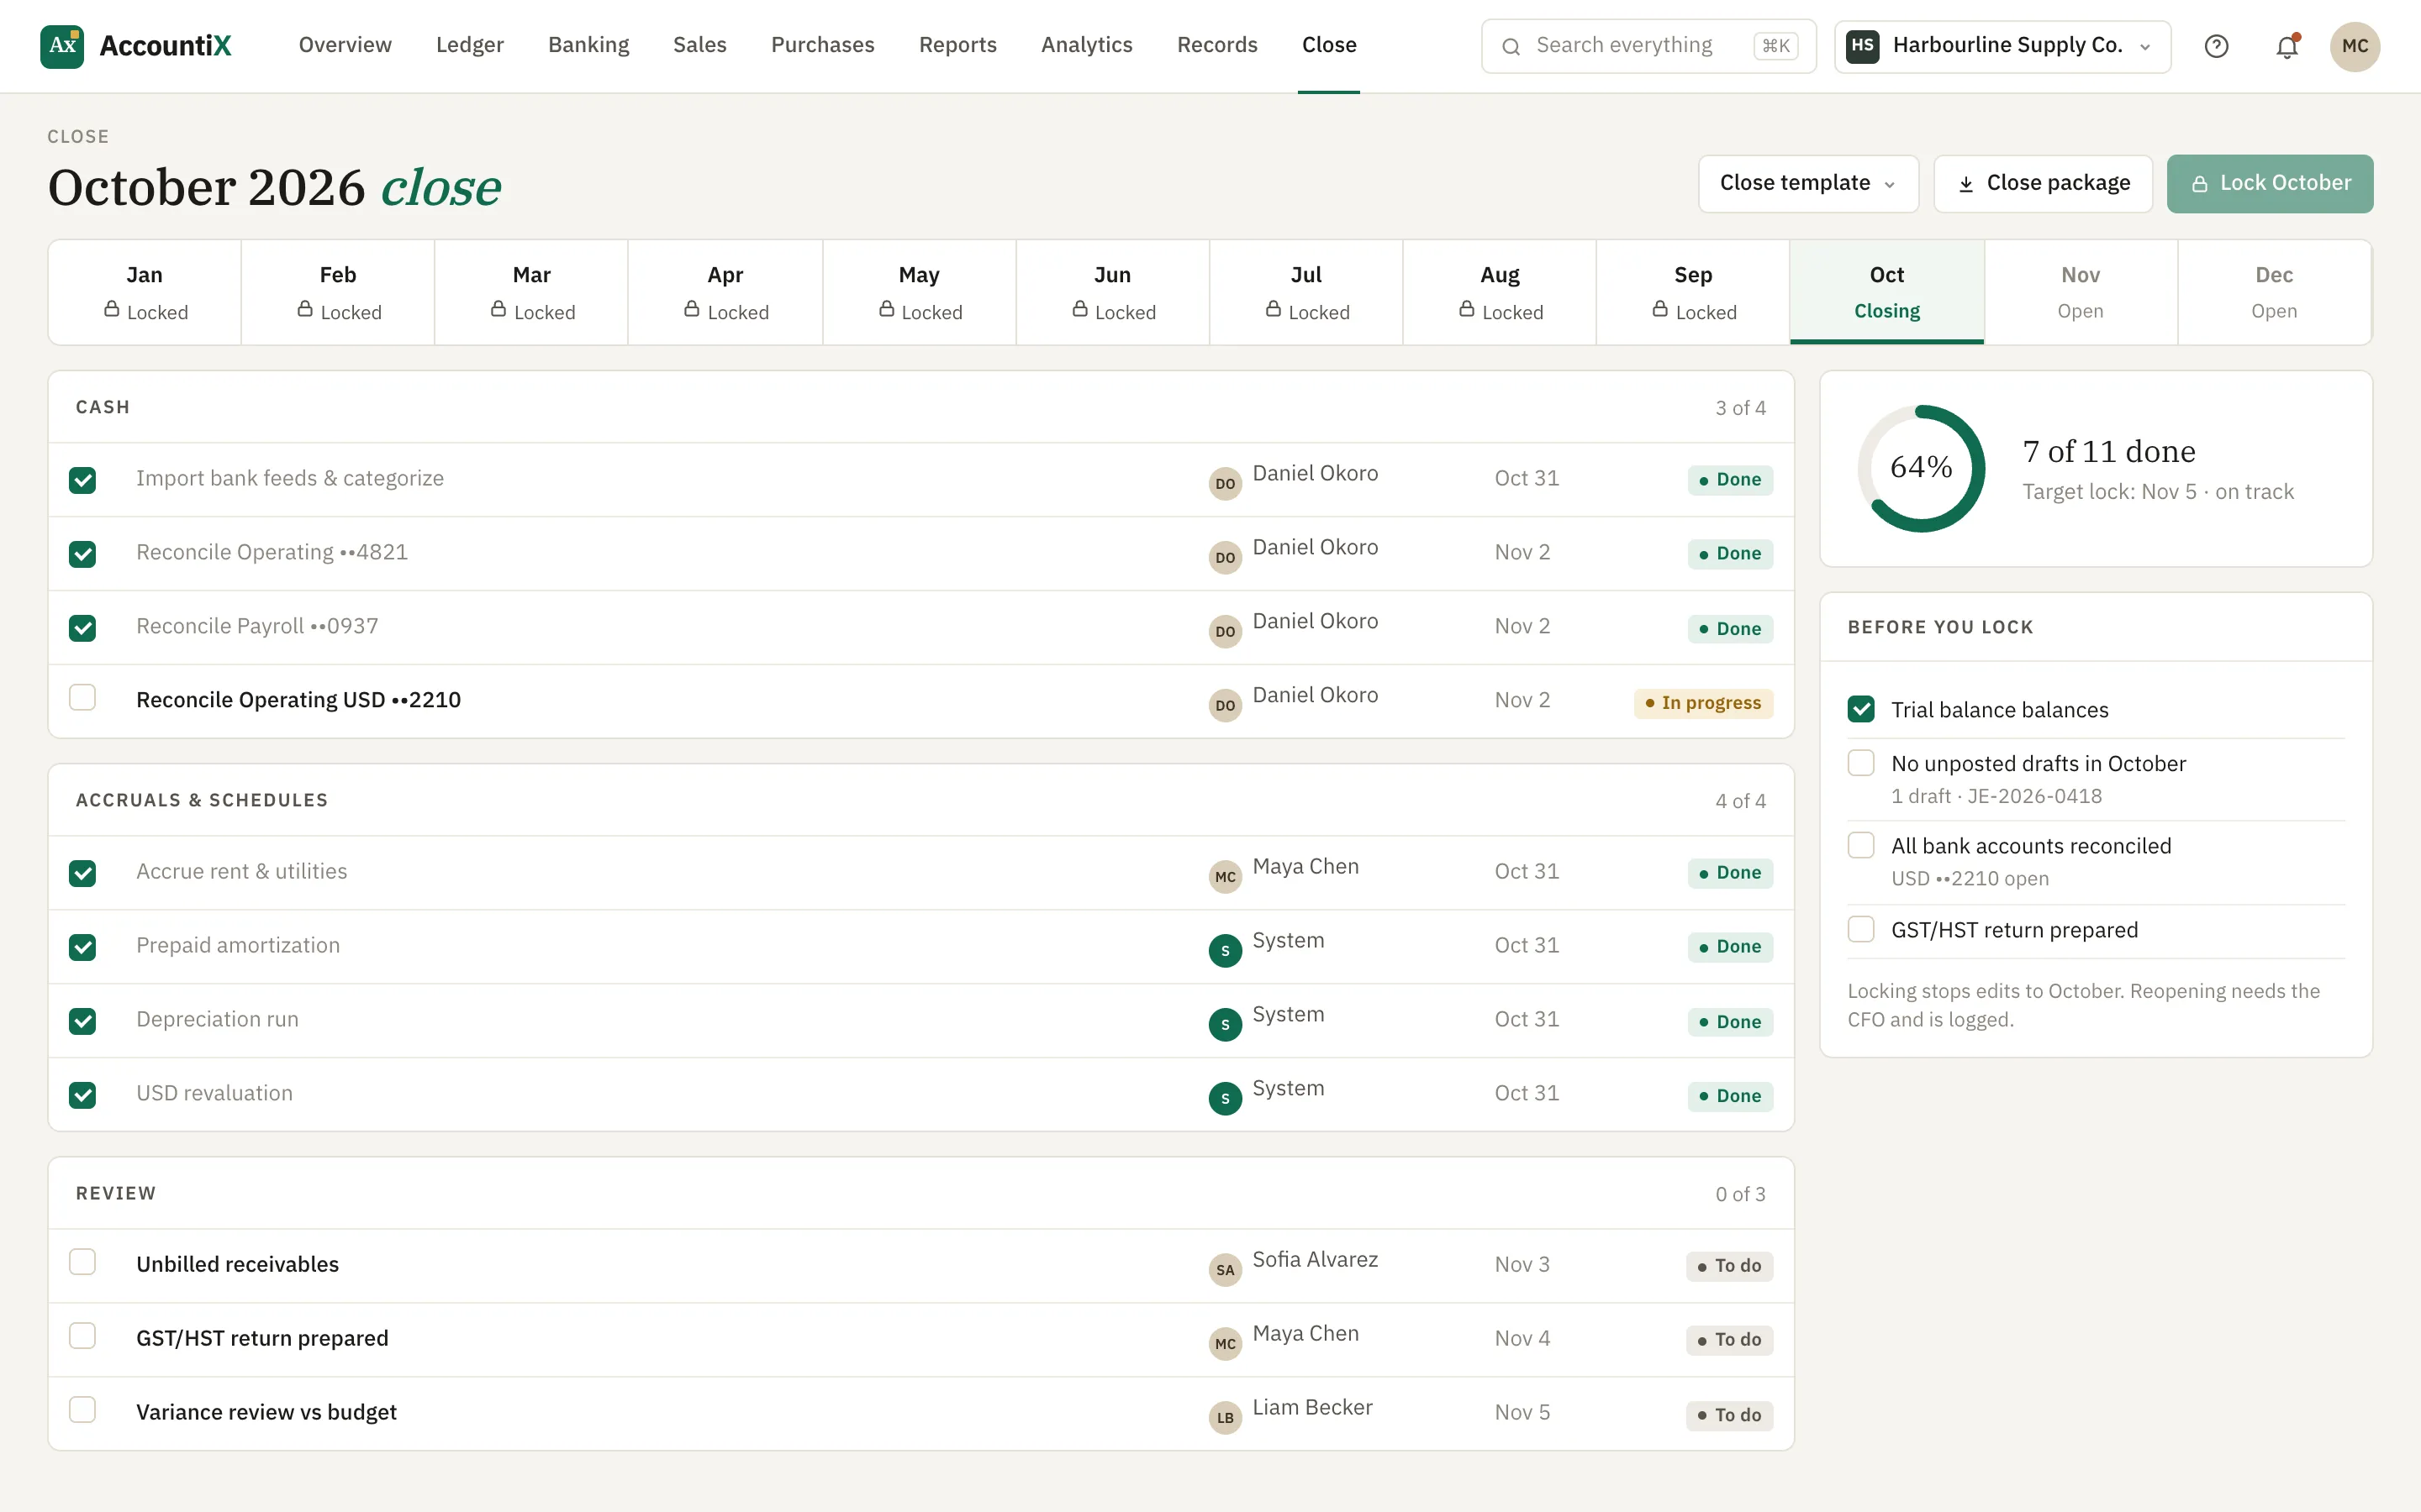2421x1512 pixels.
Task: Click the SA avatar for Sofia Alvarez
Action: pyautogui.click(x=1225, y=1270)
